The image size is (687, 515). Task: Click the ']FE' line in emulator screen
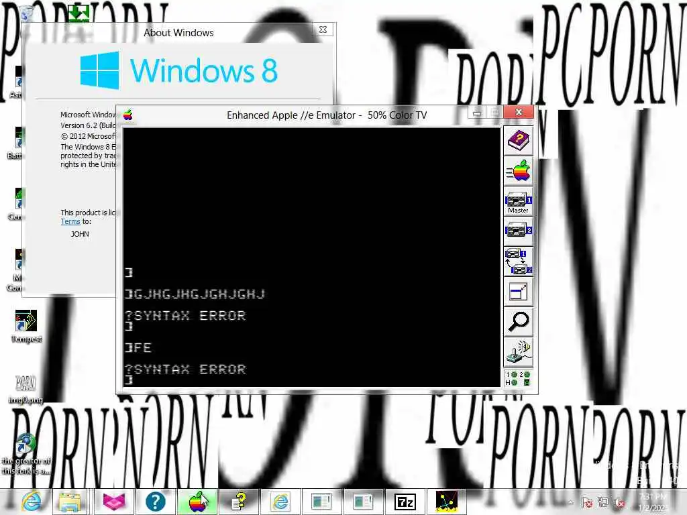138,348
